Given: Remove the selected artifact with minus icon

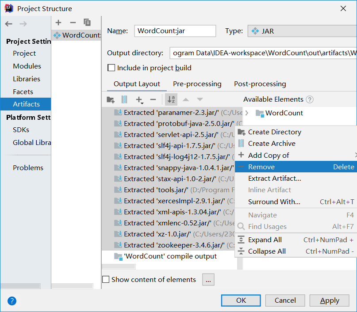Looking at the screenshot, I should [x=73, y=23].
